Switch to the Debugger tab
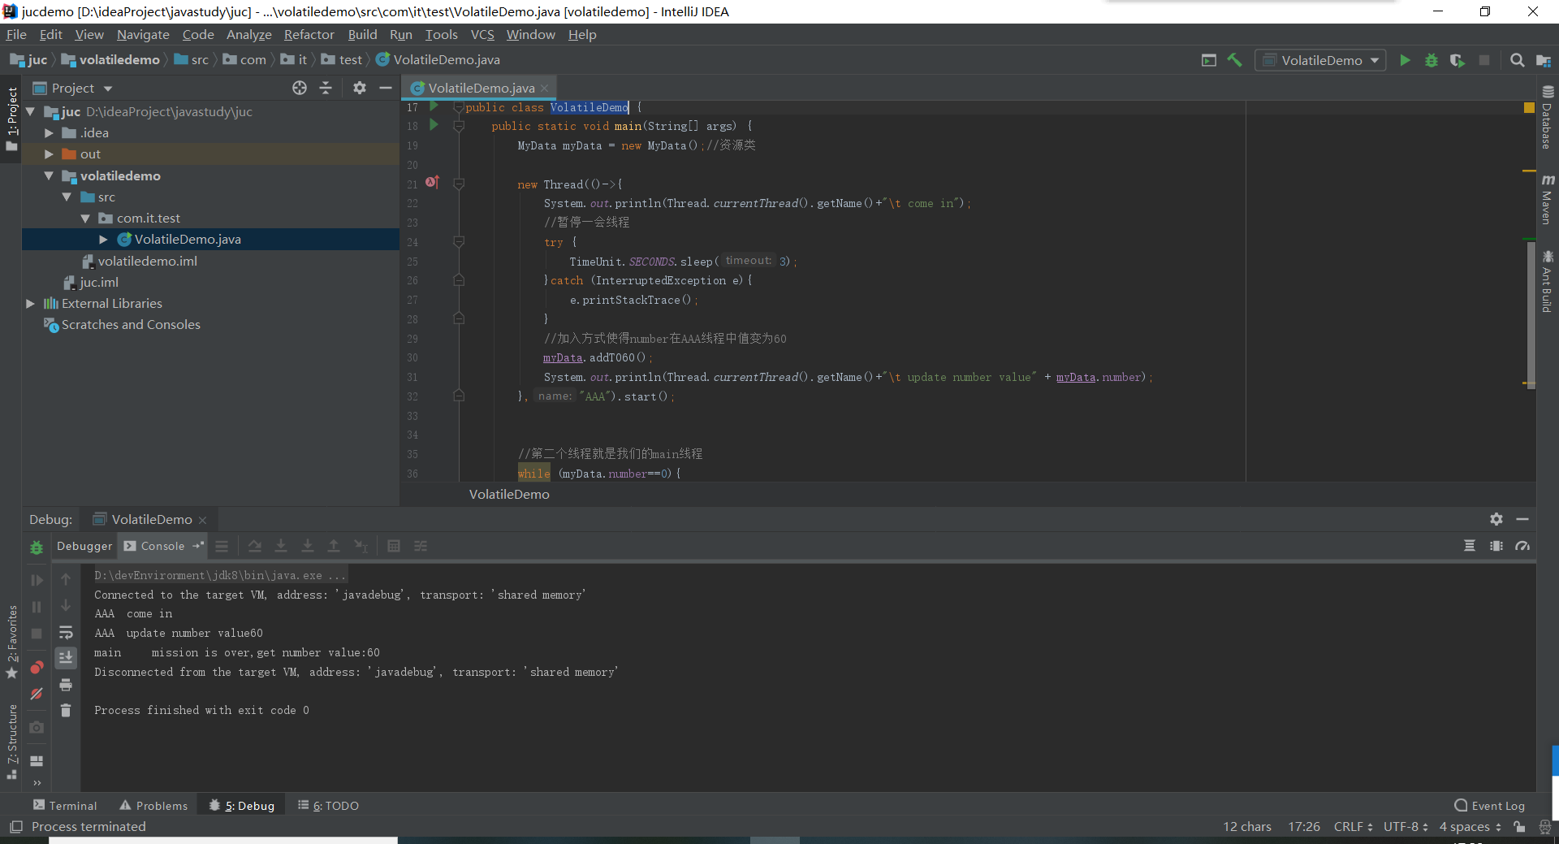Viewport: 1559px width, 844px height. click(x=84, y=546)
